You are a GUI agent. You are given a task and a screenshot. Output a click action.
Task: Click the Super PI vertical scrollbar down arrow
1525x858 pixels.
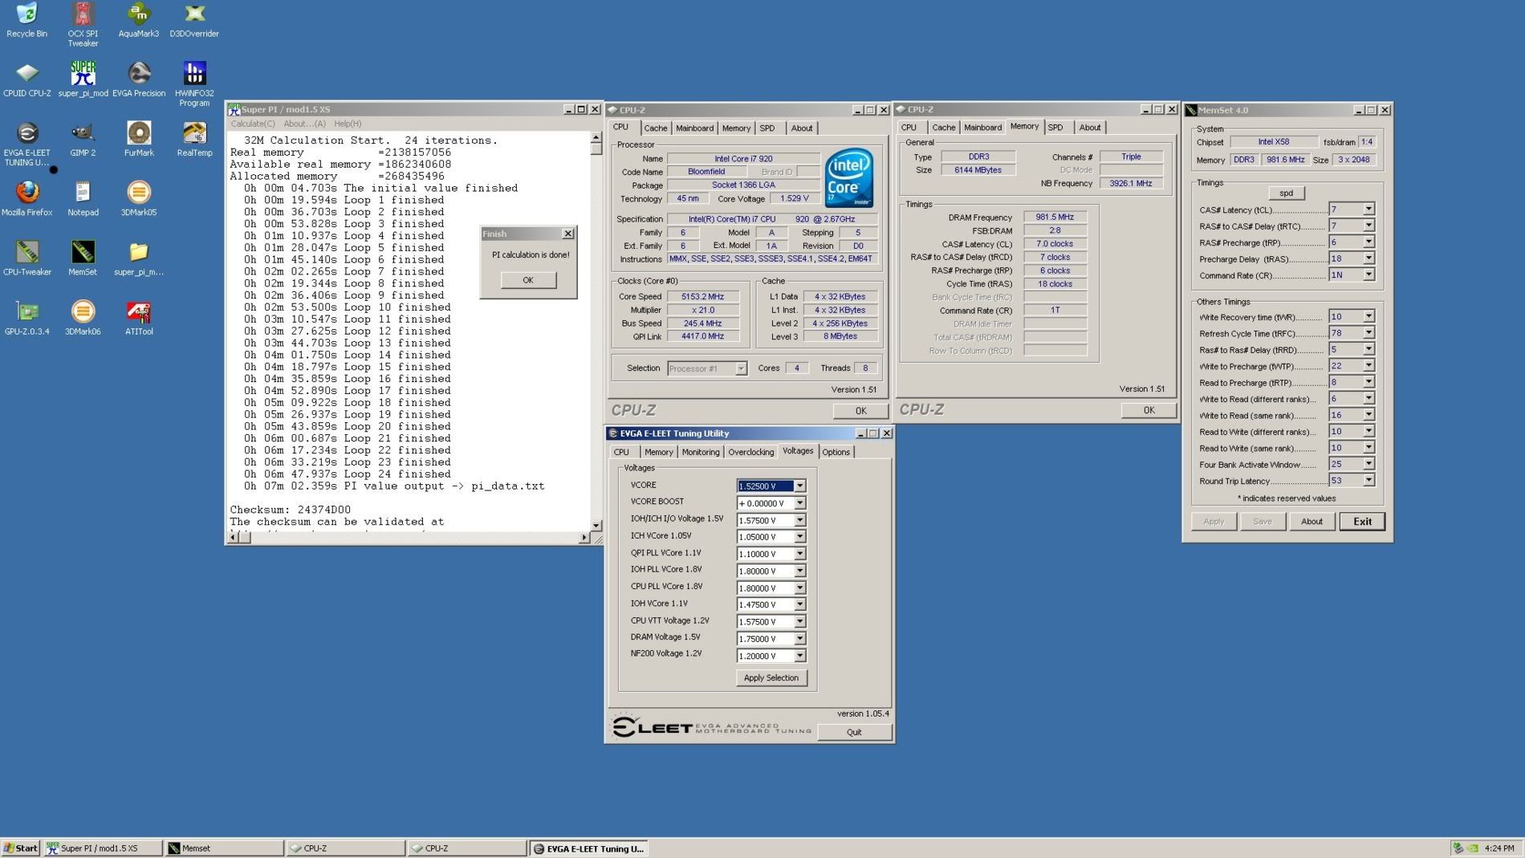coord(596,525)
